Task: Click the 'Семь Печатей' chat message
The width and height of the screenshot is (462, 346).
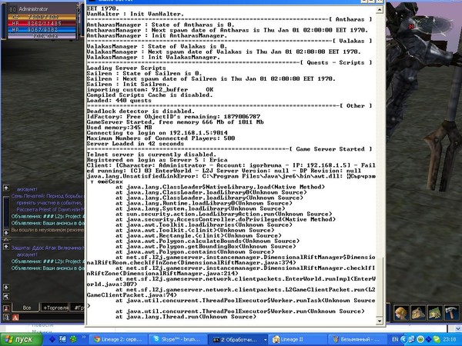Action: (48, 196)
